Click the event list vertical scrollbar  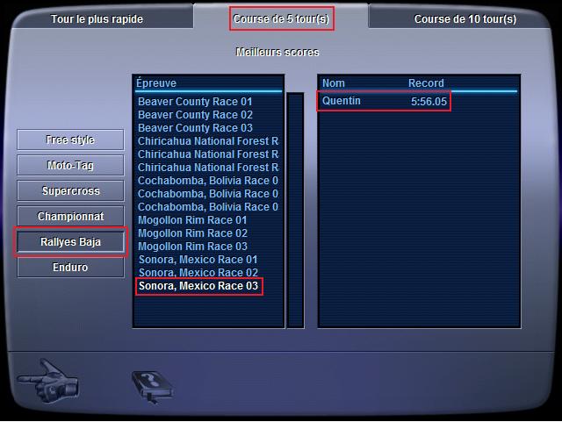pos(295,210)
